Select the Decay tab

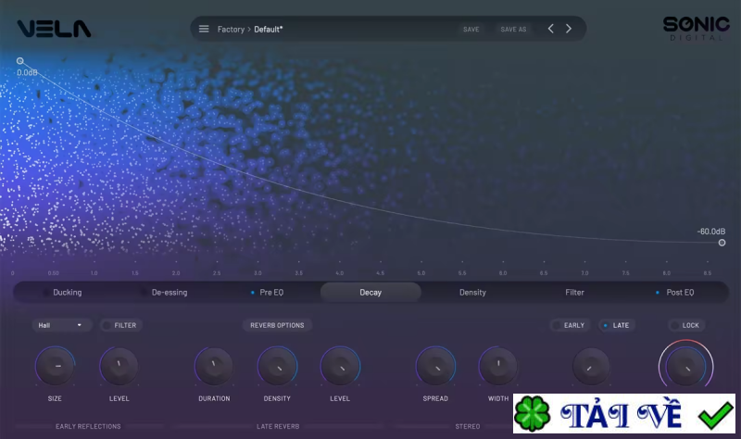point(370,293)
